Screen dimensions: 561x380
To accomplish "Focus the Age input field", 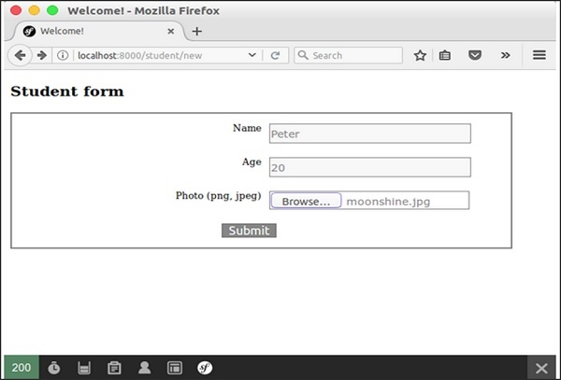I will 369,167.
